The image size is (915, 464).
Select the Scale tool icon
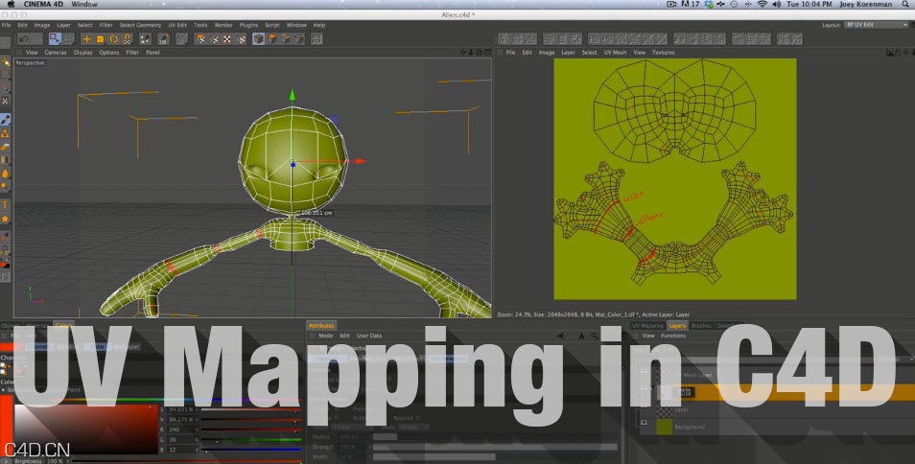(100, 39)
